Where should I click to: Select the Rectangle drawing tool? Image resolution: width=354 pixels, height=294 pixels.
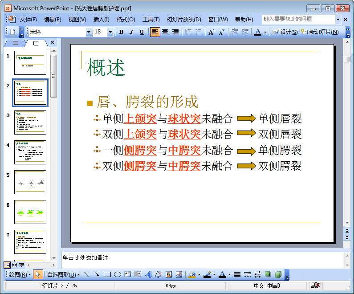pyautogui.click(x=107, y=274)
